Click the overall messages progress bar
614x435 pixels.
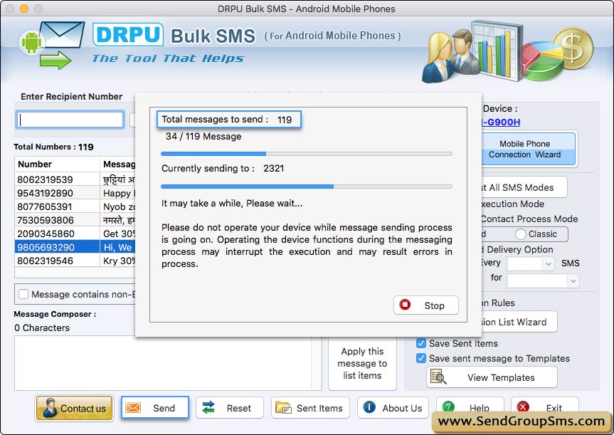click(x=307, y=154)
